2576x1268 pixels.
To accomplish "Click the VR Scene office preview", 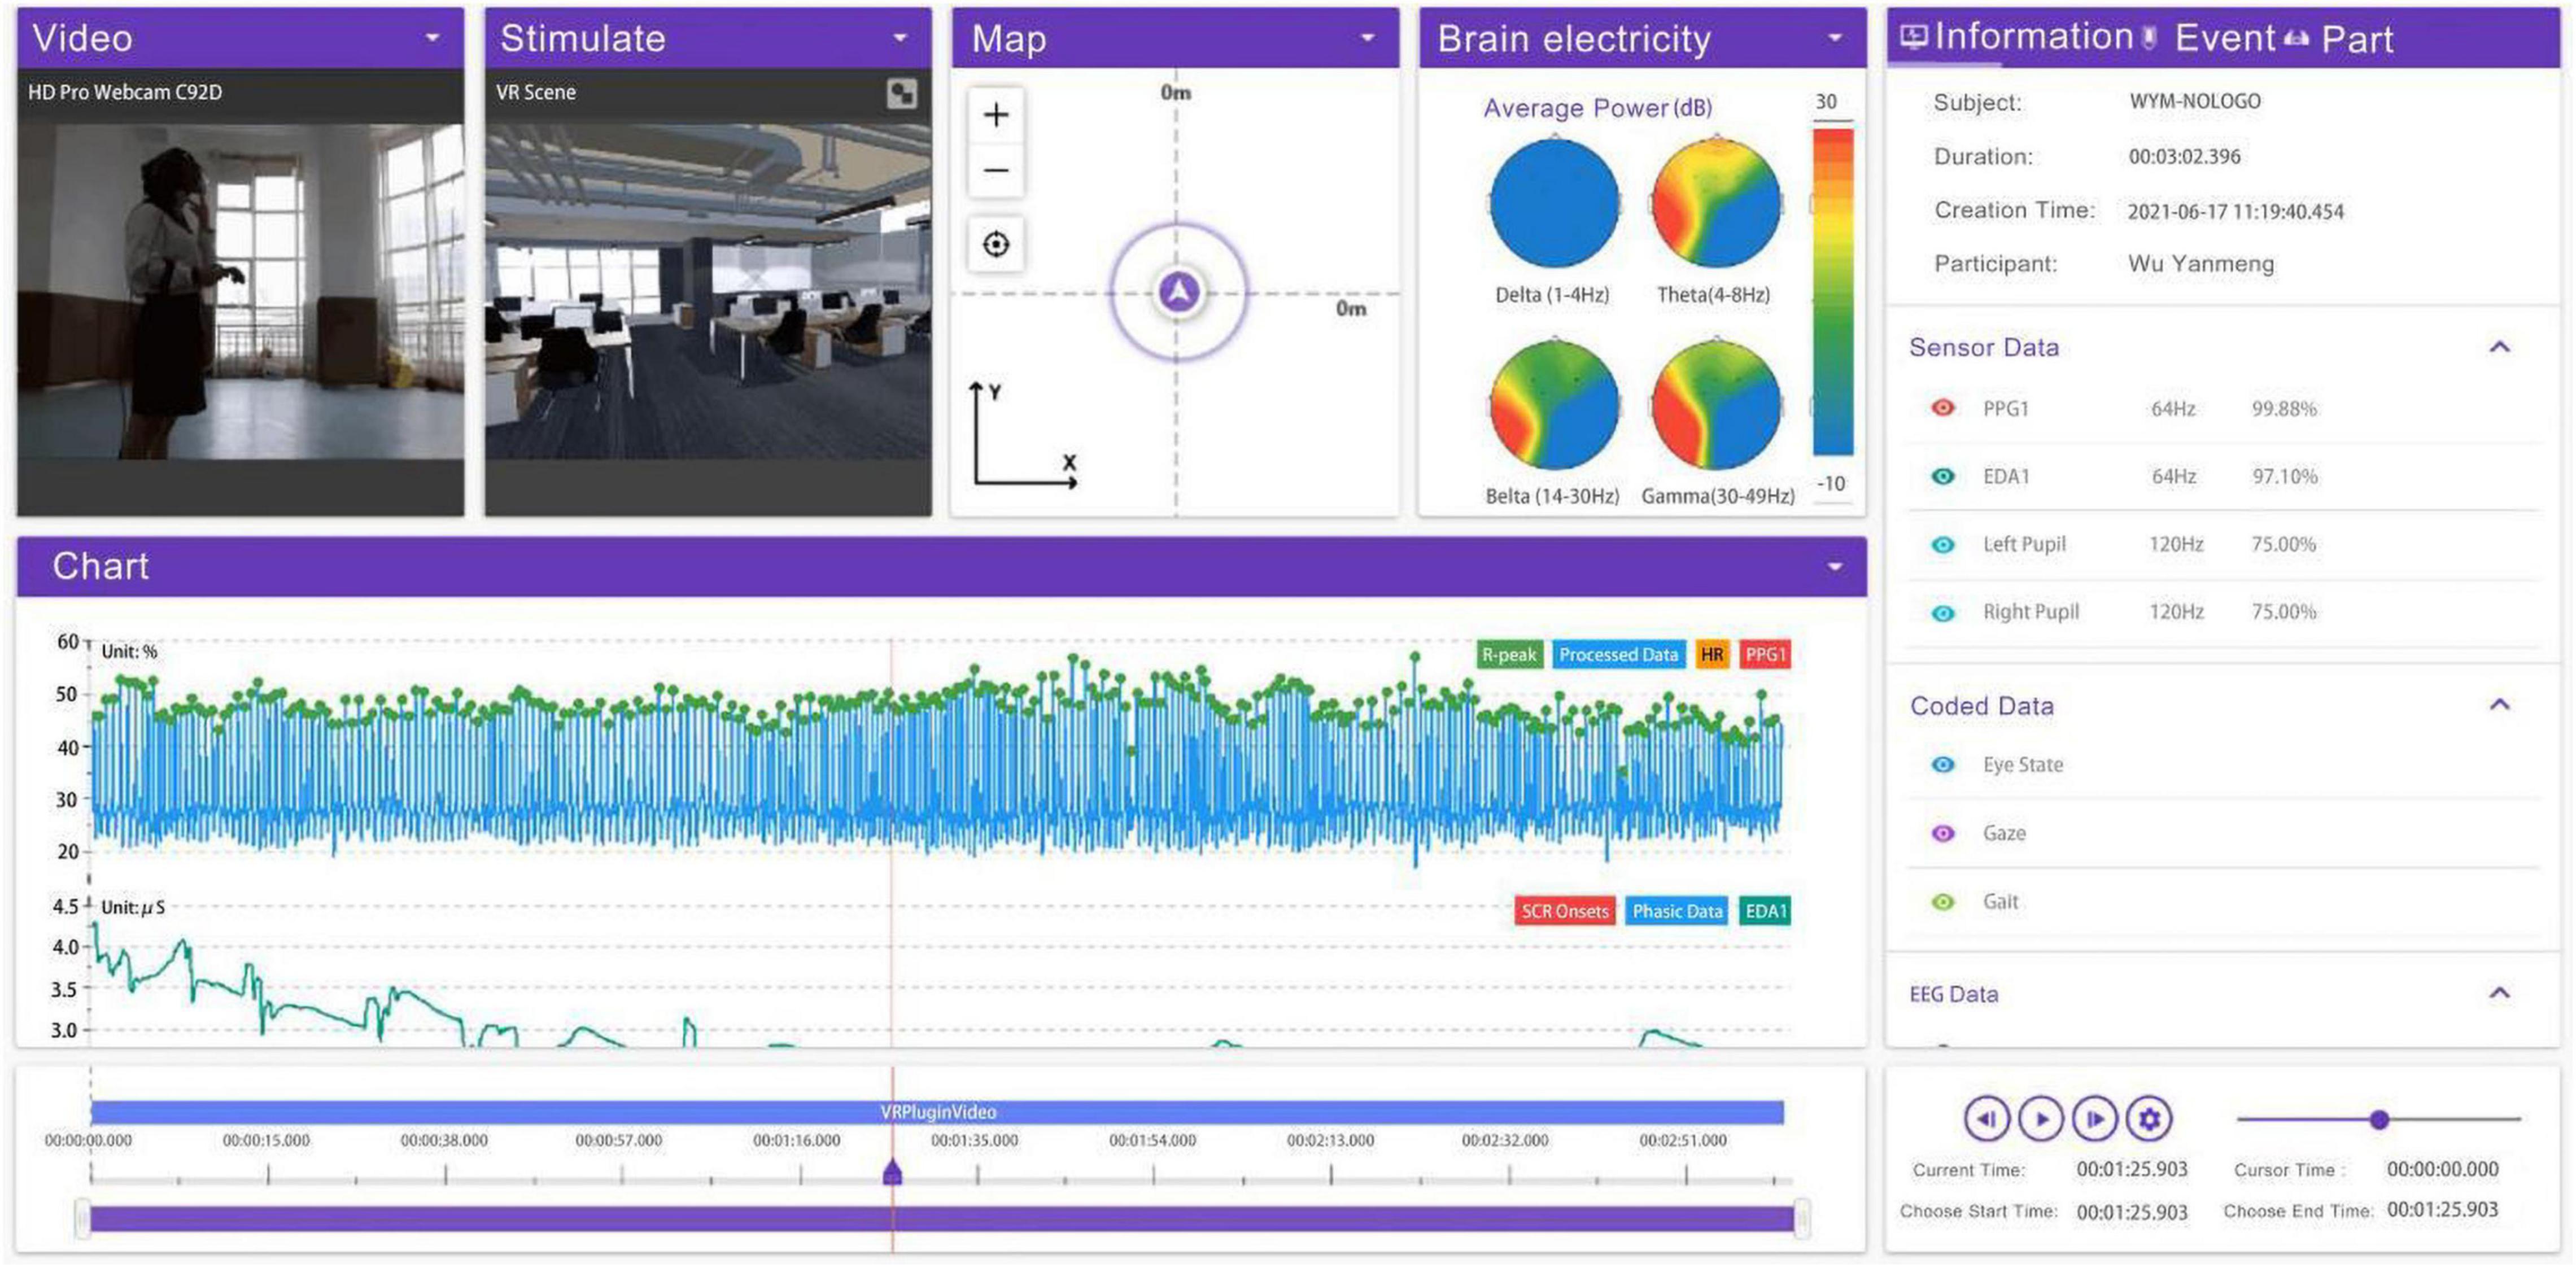I will coord(708,291).
